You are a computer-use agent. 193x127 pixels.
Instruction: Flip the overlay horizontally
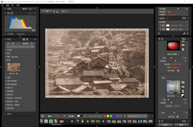coord(183,45)
